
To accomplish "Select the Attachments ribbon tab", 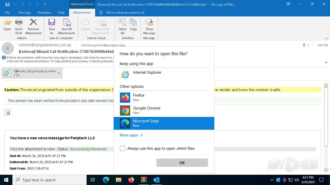I will (x=82, y=13).
